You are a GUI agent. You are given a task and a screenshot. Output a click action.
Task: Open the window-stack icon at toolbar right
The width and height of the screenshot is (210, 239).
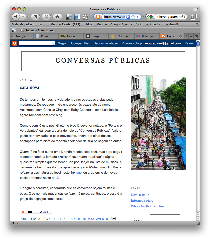[x=194, y=17]
